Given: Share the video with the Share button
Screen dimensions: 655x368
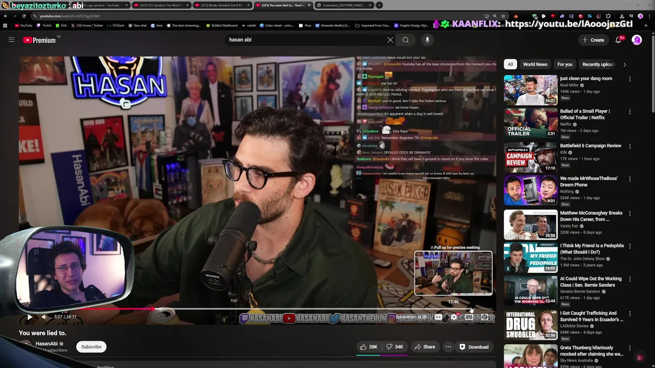Looking at the screenshot, I should click(425, 347).
